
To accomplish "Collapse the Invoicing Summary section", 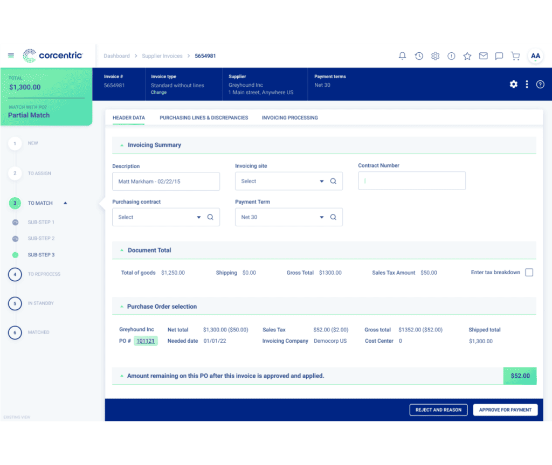I will [x=122, y=145].
